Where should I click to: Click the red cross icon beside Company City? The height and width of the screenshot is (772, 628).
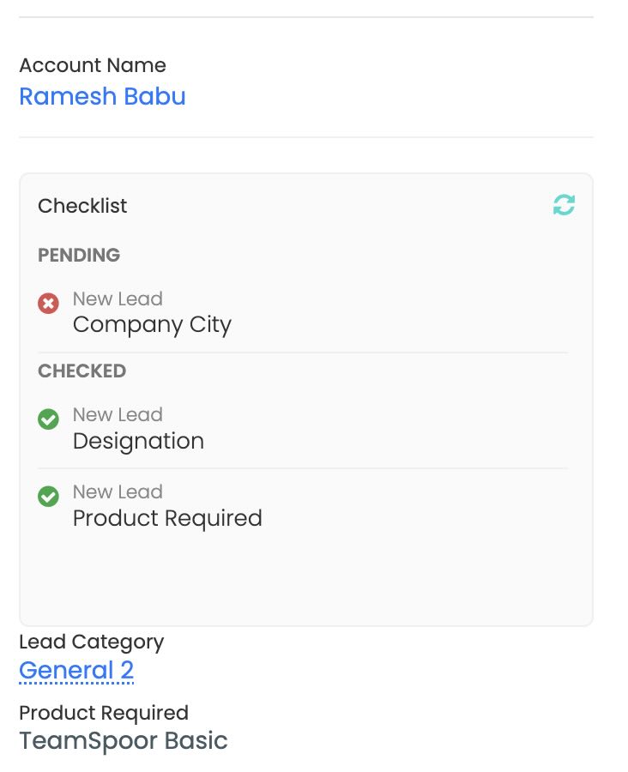(x=49, y=303)
